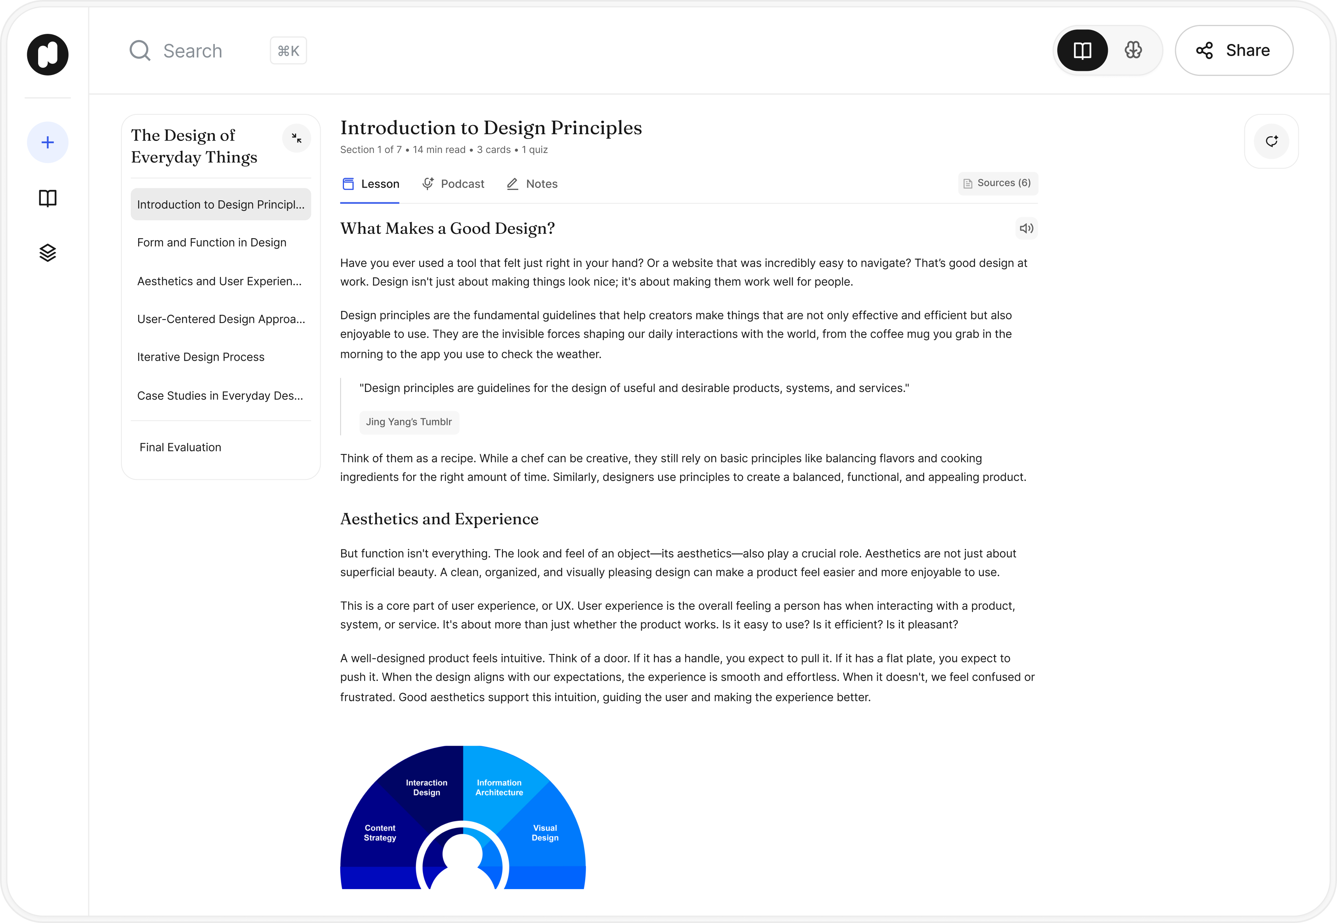Switch to reading mode with the book toggle
Screen dimensions: 1337x923
coord(1082,50)
